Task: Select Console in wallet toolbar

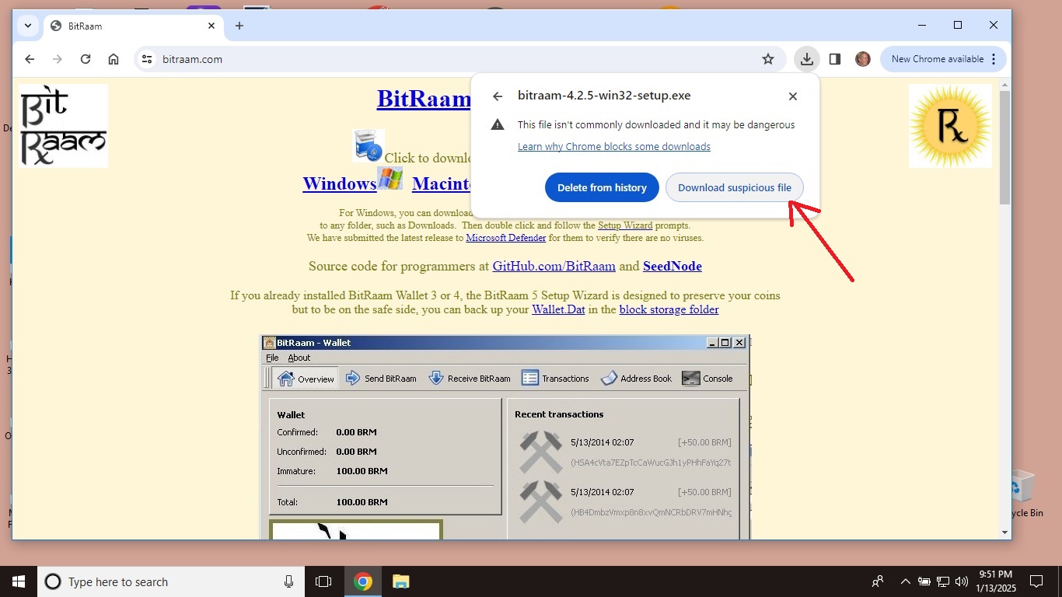Action: 707,379
